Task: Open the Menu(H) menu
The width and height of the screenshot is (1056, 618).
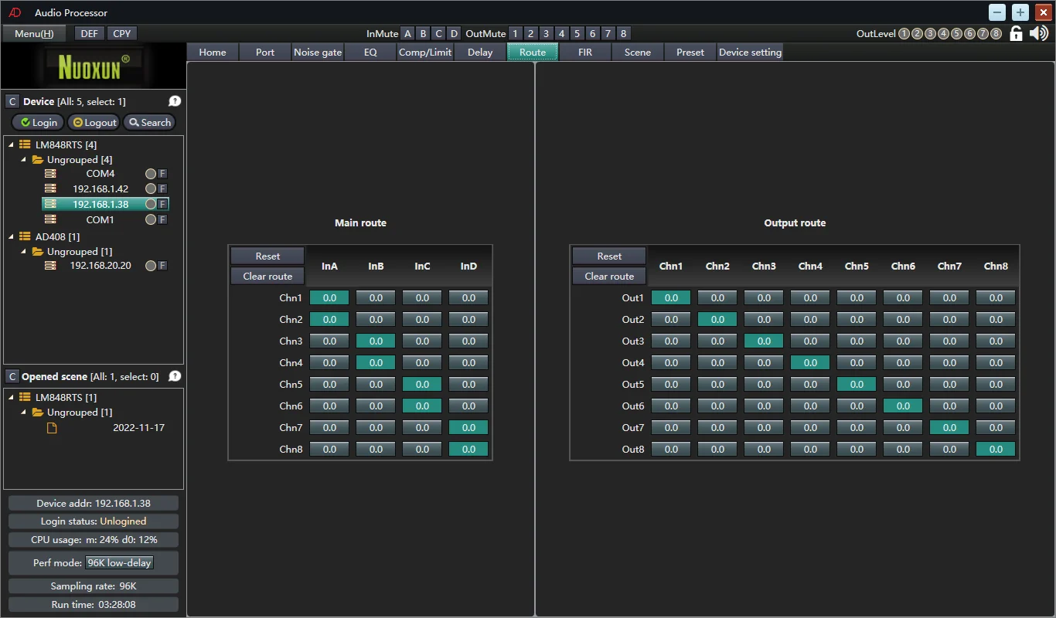Action: [x=34, y=33]
